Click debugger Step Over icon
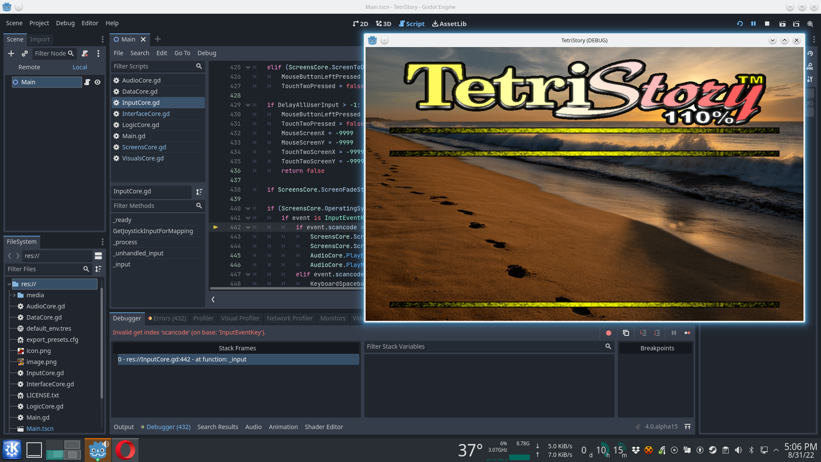Screen dimensions: 821x462 coord(657,333)
